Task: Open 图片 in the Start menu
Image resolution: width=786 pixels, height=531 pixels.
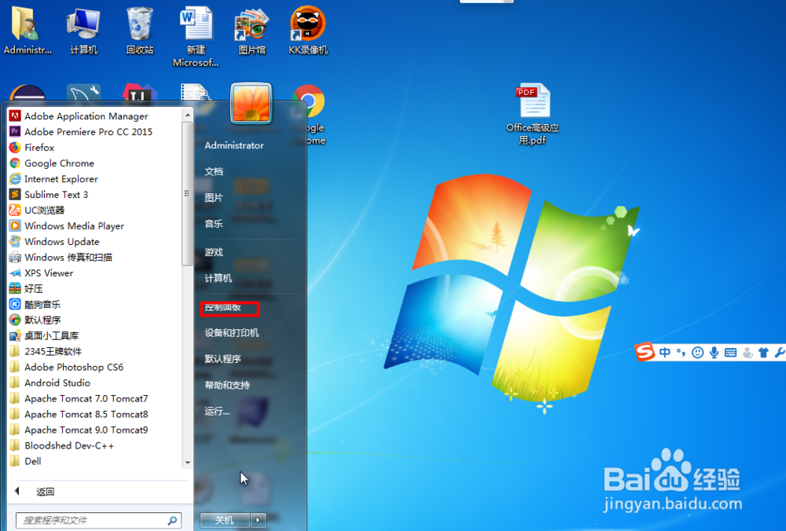Action: [x=214, y=197]
